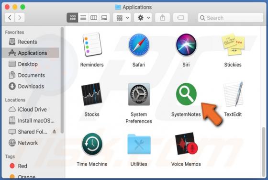Open the Install macOS volume
The image size is (268, 180).
(31, 121)
